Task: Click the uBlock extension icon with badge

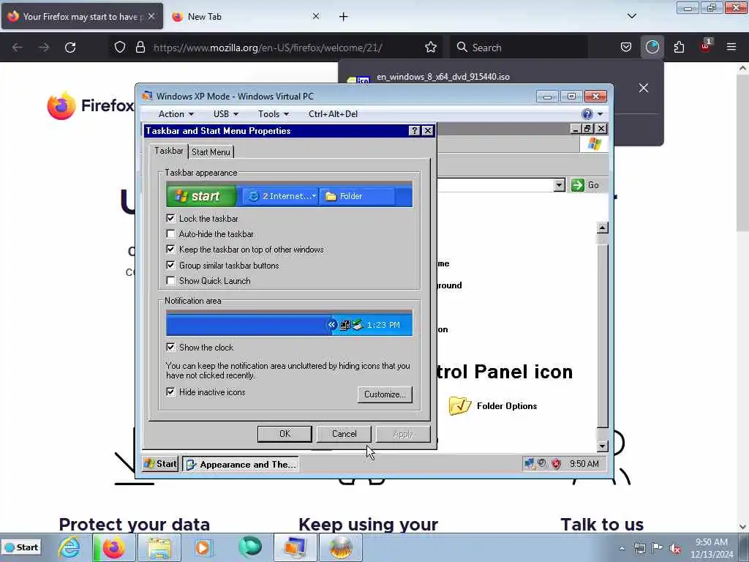Action: tap(706, 46)
